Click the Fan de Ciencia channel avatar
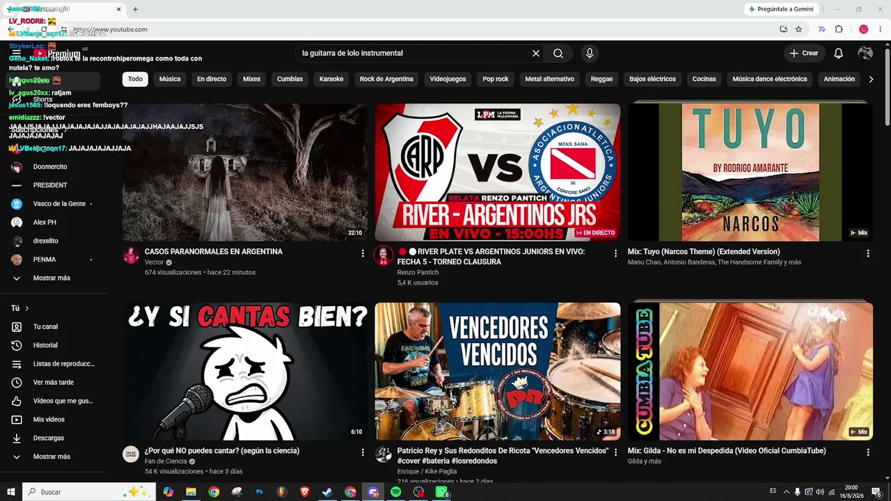Screen dimensions: 891x501 (131, 454)
